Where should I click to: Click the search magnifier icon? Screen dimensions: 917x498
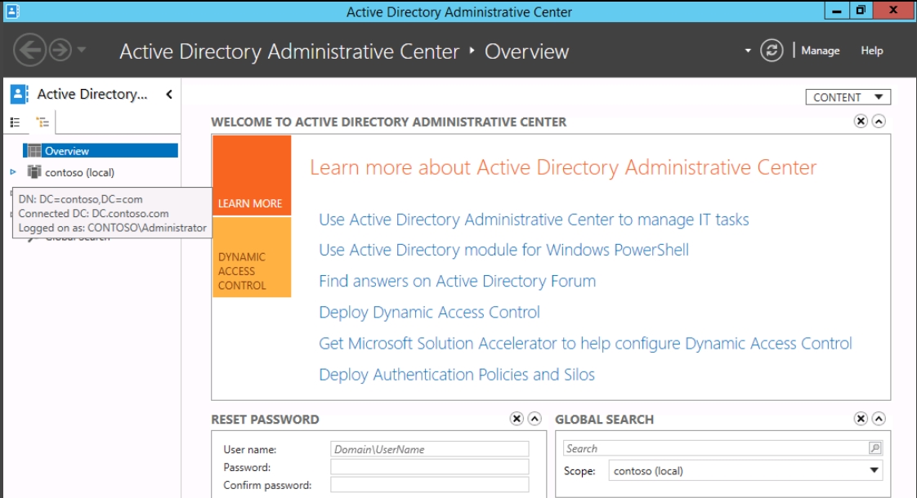coord(875,448)
